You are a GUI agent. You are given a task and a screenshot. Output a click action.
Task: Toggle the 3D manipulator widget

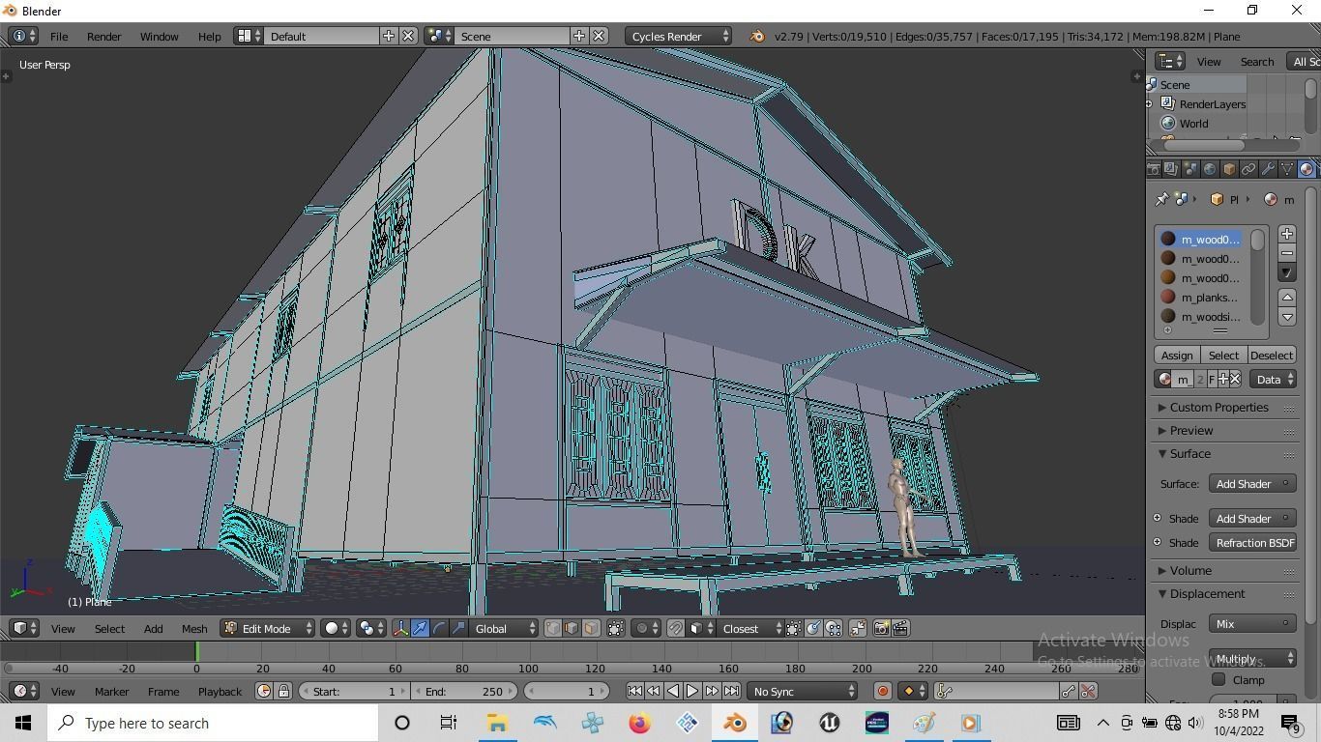(x=401, y=629)
